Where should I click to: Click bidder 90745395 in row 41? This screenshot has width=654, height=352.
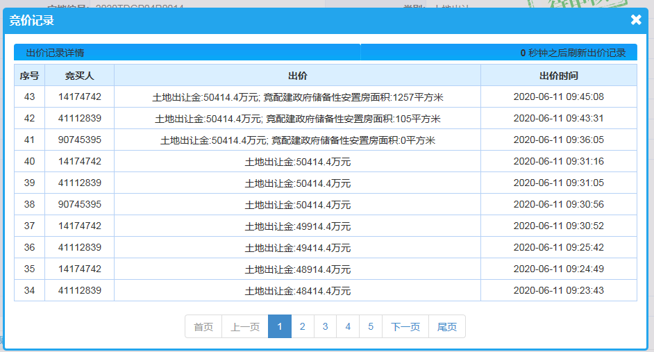[79, 140]
